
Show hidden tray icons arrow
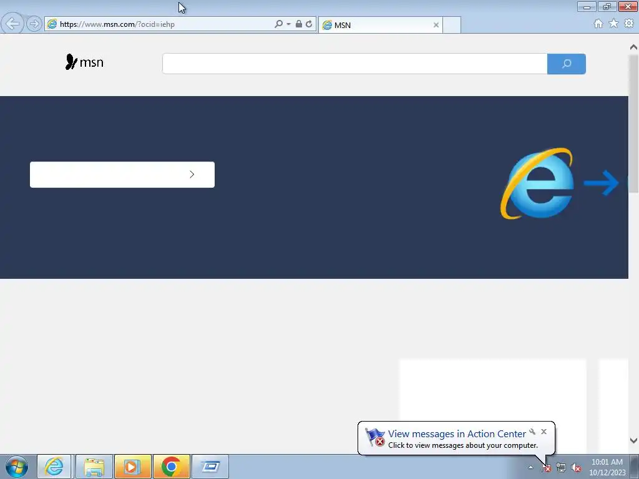tap(530, 467)
